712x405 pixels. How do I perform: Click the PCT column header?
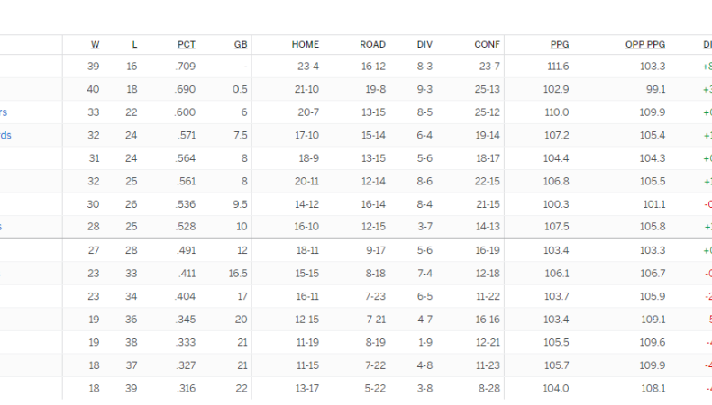tap(186, 45)
